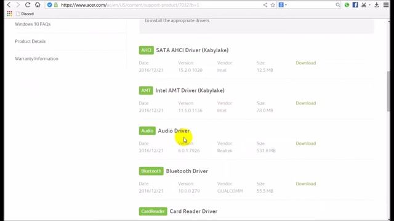Click the 78.0 MB size value
Image resolution: width=394 pixels, height=221 pixels.
pos(265,110)
